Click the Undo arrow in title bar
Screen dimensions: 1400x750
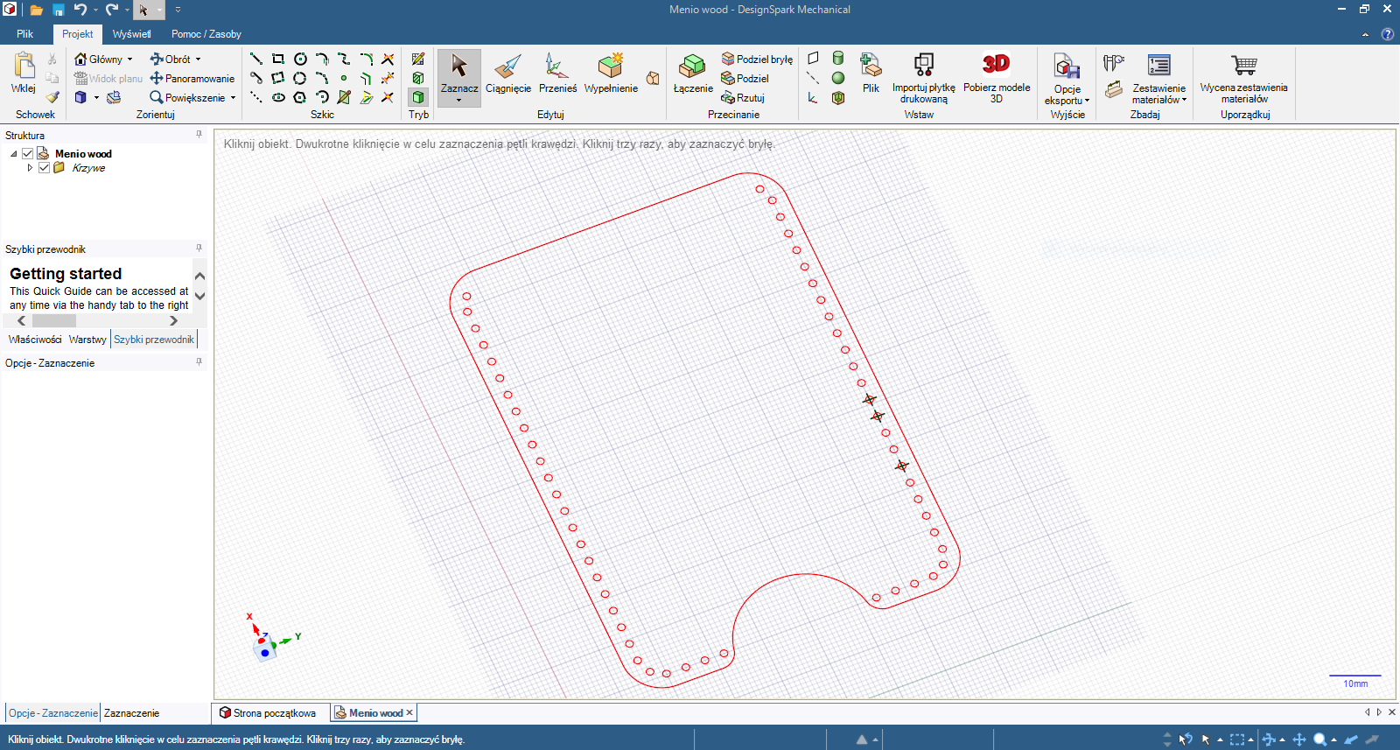80,10
